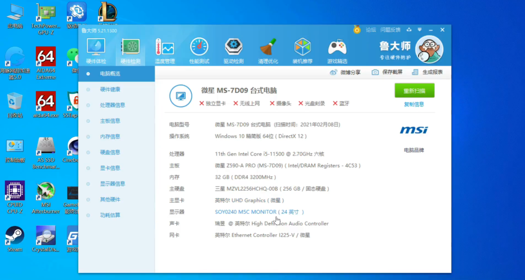
Task: Open the 温度管理 temperature management section
Action: (x=165, y=51)
